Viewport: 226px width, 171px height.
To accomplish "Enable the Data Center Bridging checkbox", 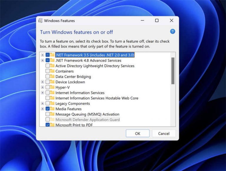I will click(48, 77).
